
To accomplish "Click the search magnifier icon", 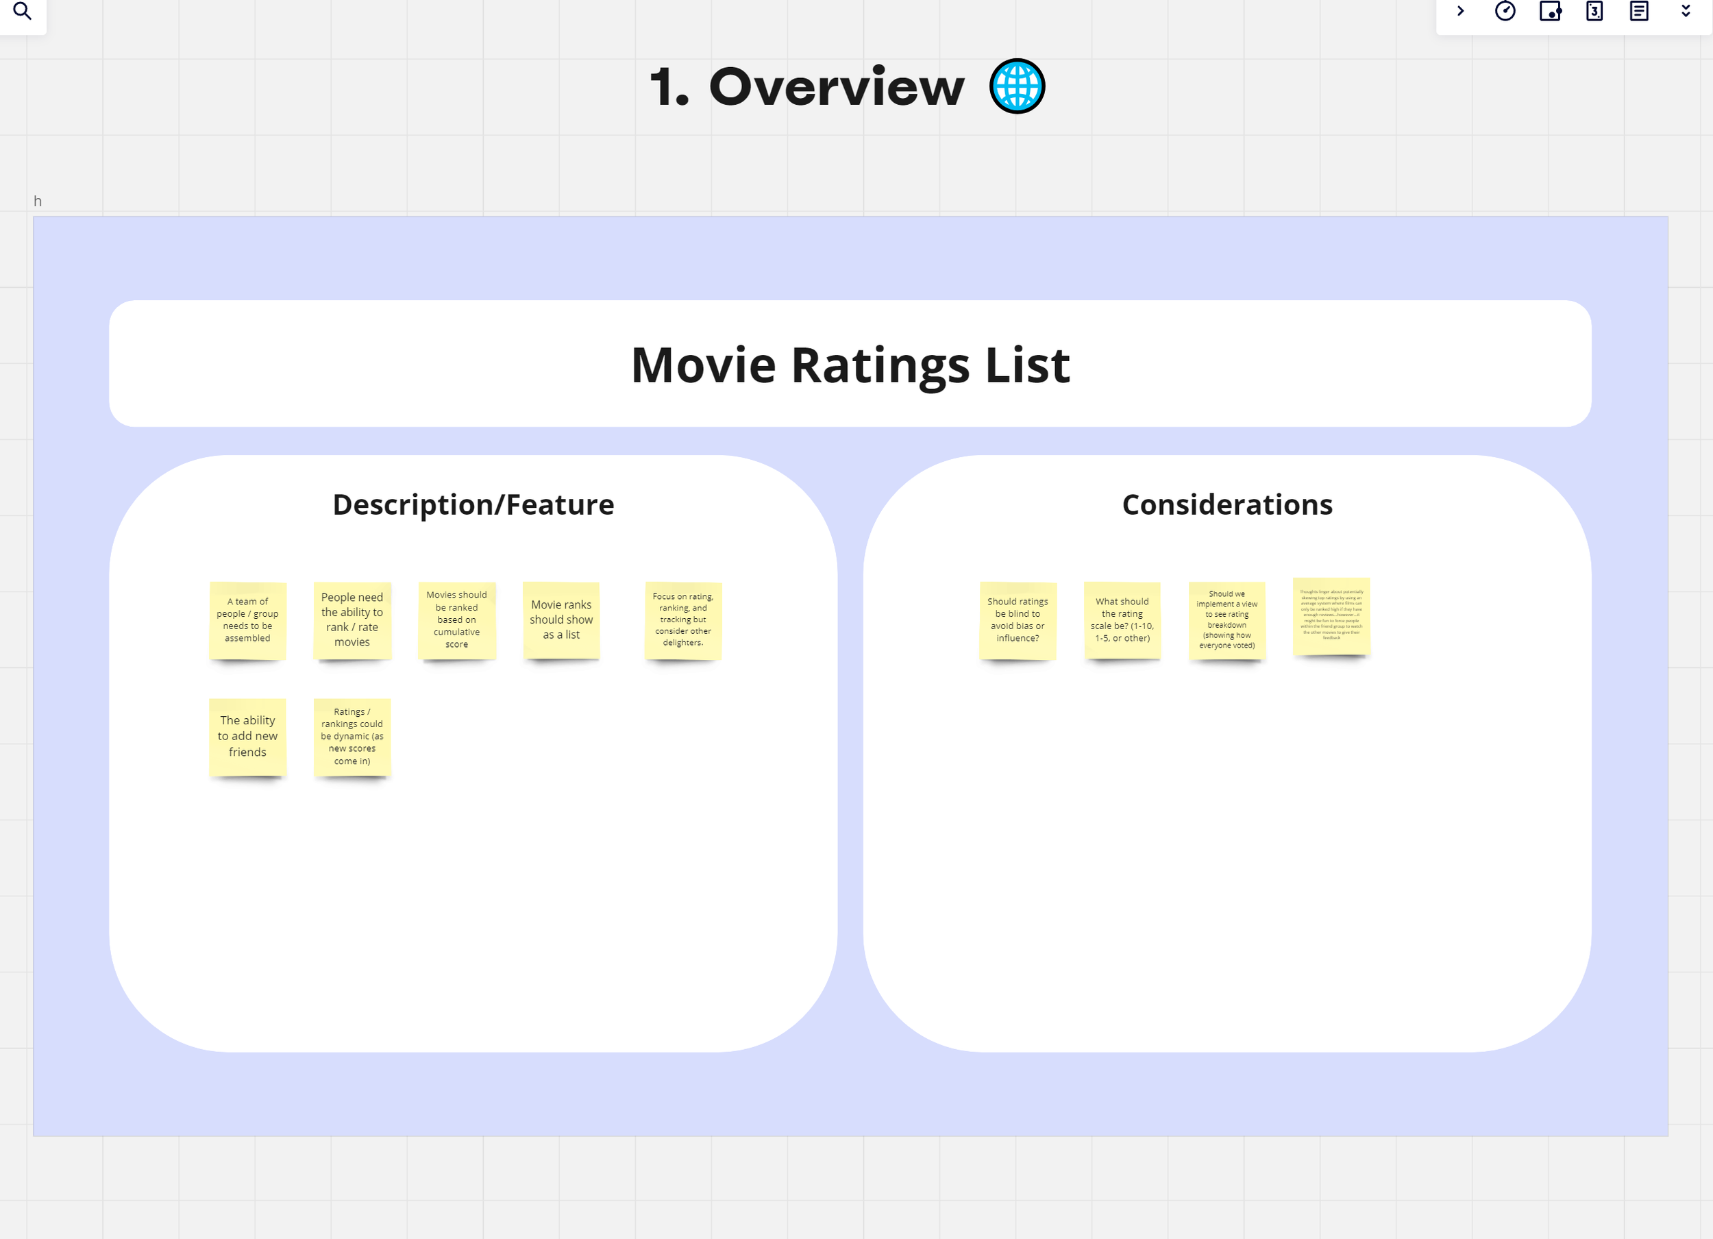I will point(23,12).
